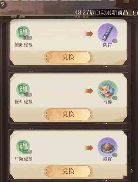Click the arrow in 偃师秘报 exchange row
Screen dimensions: 138x182
pos(89,91)
